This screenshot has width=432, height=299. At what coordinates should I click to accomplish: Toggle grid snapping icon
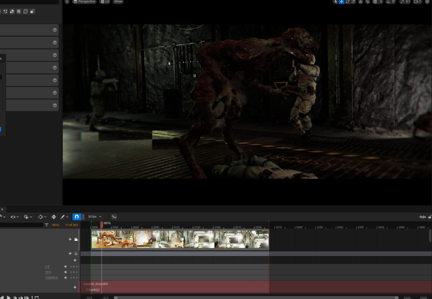point(375,2)
